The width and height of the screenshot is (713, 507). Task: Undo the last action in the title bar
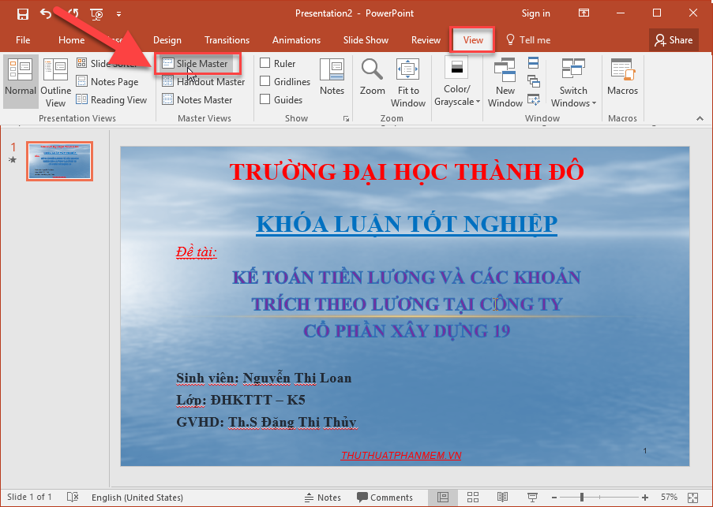coord(46,13)
